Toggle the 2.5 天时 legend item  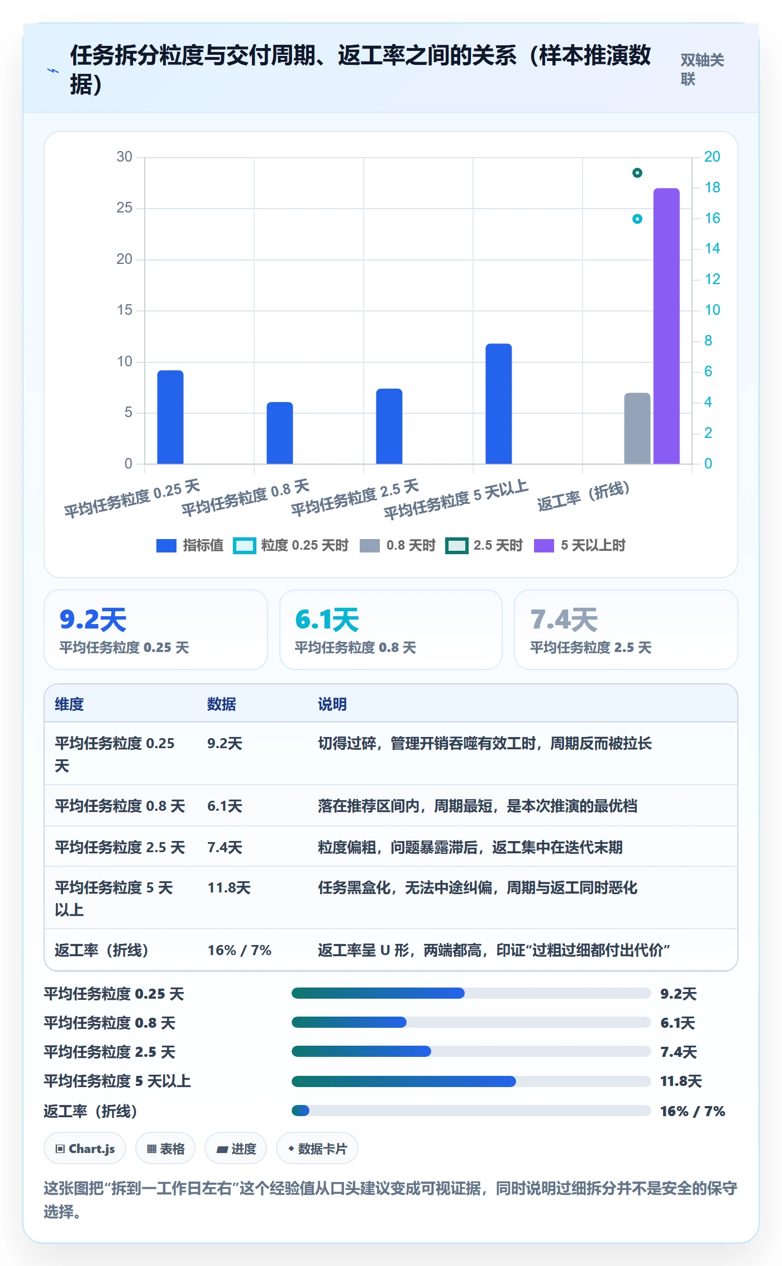pos(484,545)
